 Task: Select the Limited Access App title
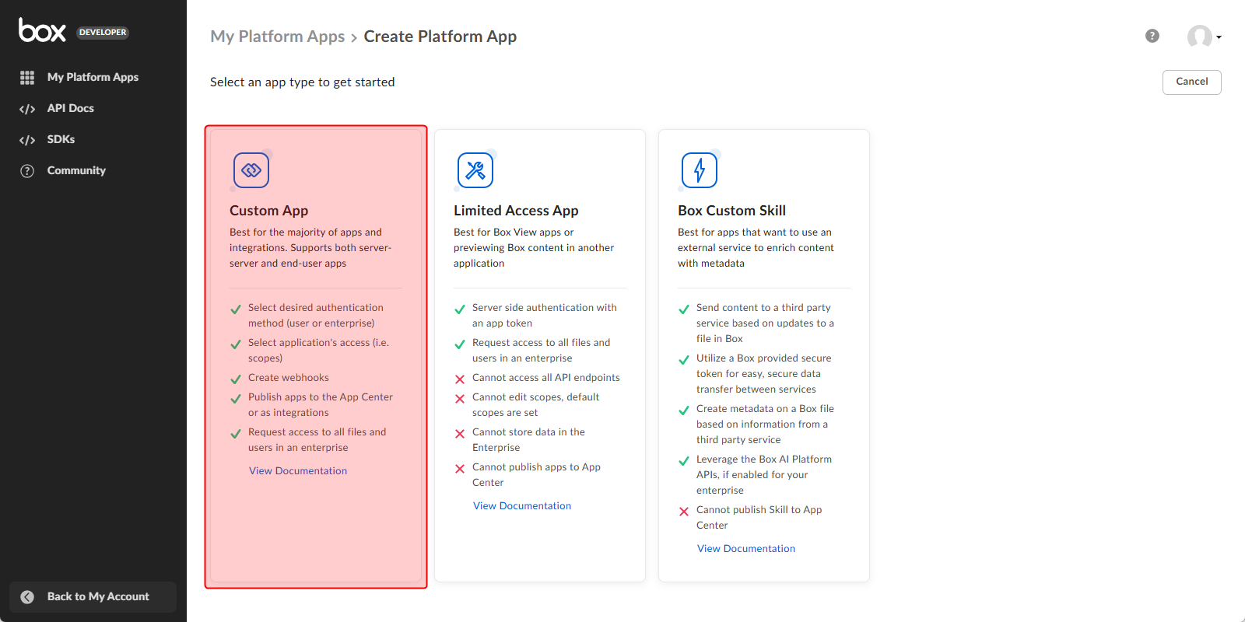[x=516, y=211]
